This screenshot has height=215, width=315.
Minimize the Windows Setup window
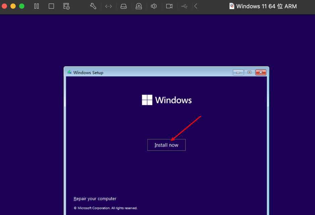point(238,72)
